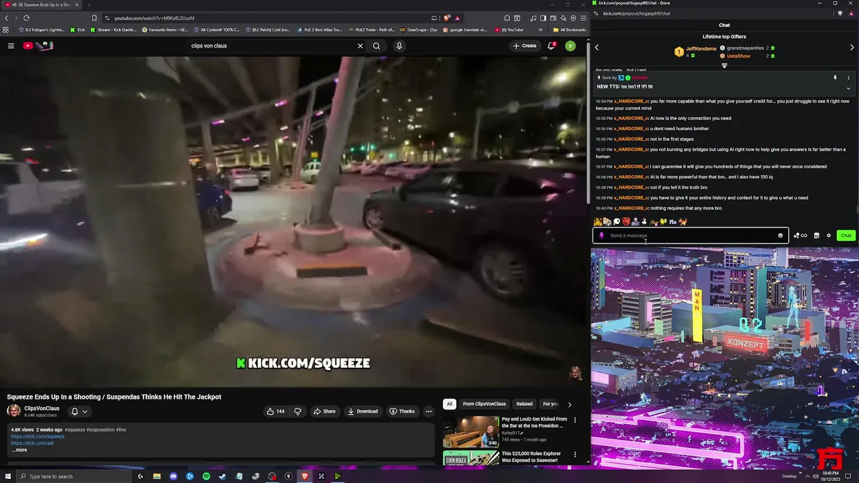
Task: Select the All filter chip
Action: coord(449,404)
